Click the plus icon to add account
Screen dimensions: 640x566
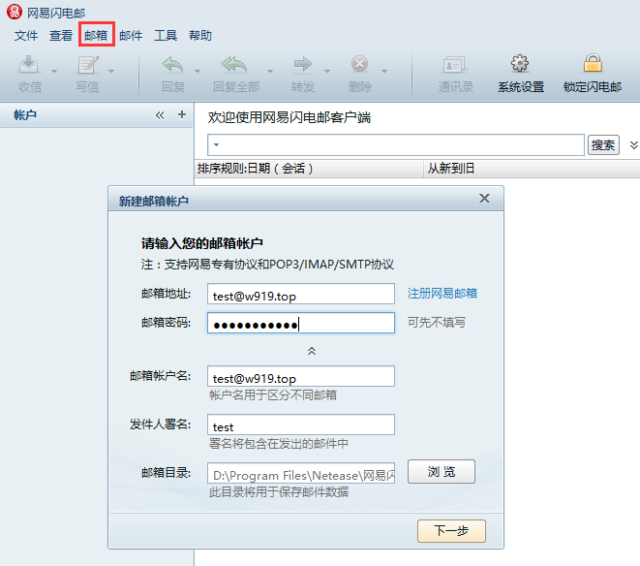[181, 114]
